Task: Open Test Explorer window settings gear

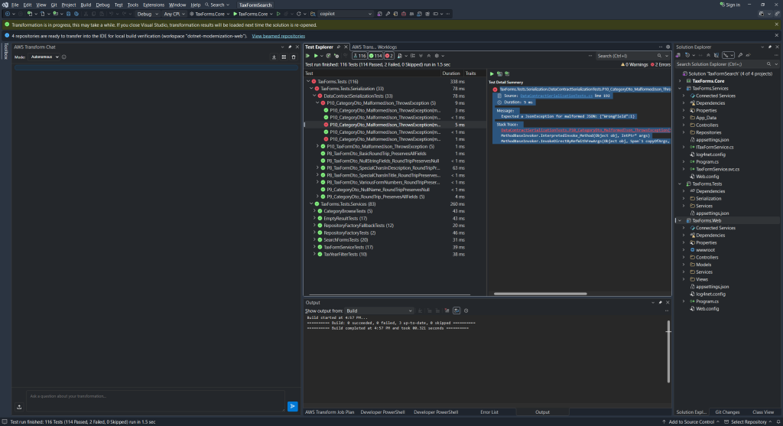Action: click(x=668, y=47)
